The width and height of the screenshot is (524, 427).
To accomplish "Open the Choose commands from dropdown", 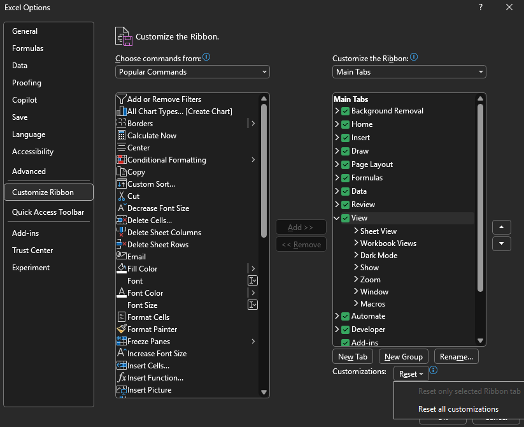I will (193, 72).
